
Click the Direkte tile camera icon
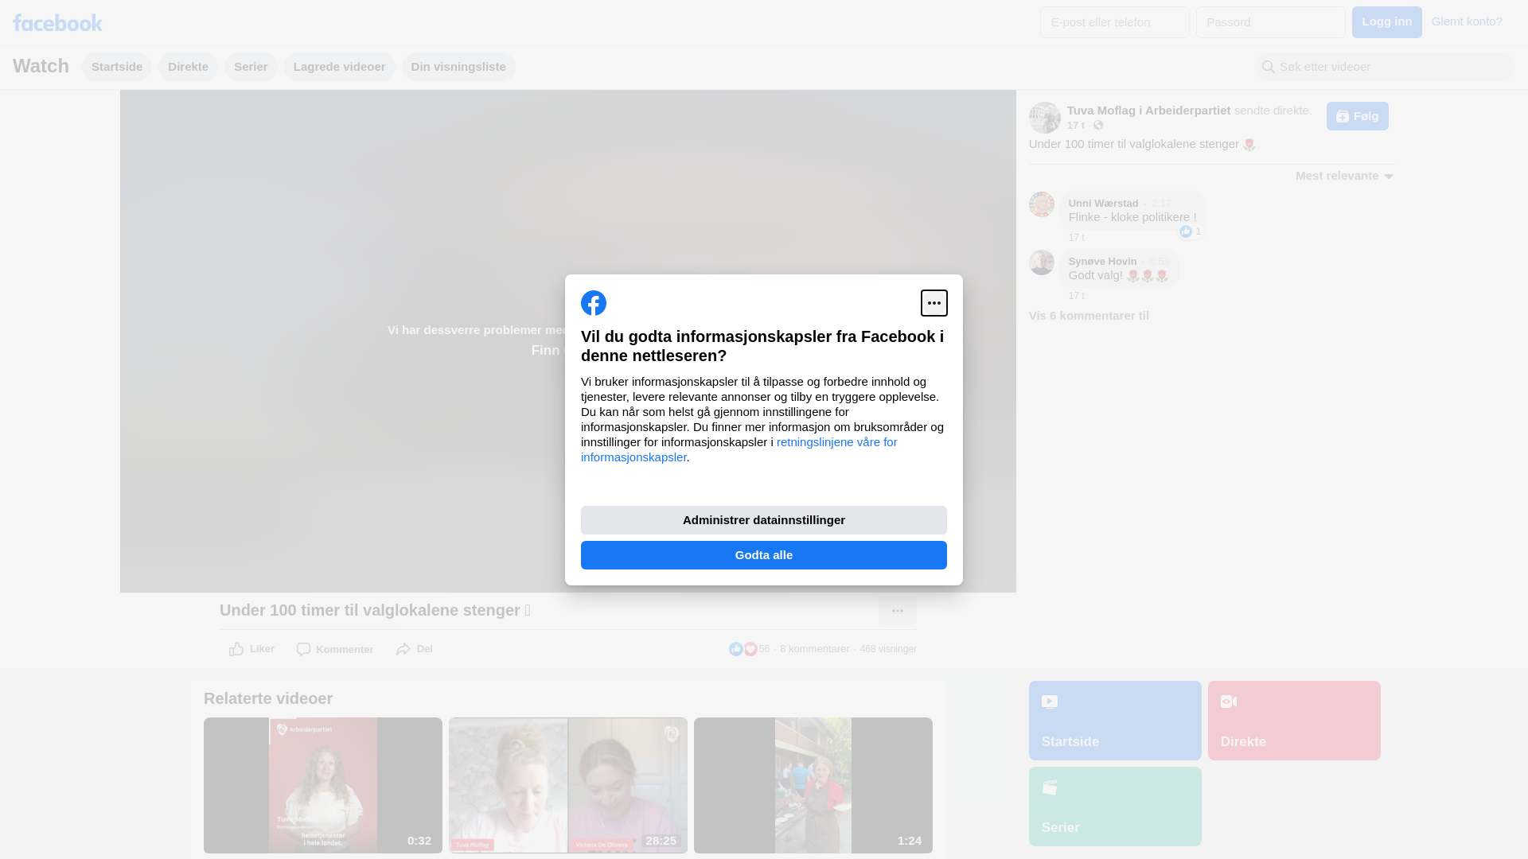click(1228, 702)
